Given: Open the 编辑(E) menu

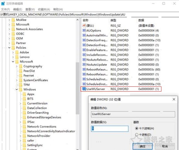Looking at the screenshot, I should (x=17, y=9).
